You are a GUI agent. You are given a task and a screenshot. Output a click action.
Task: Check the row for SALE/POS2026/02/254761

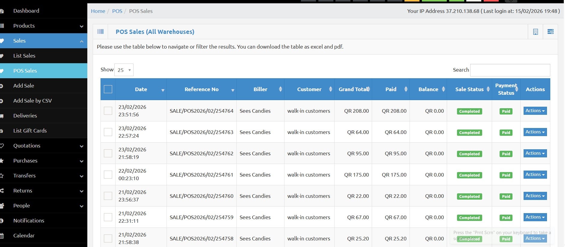coord(108,174)
